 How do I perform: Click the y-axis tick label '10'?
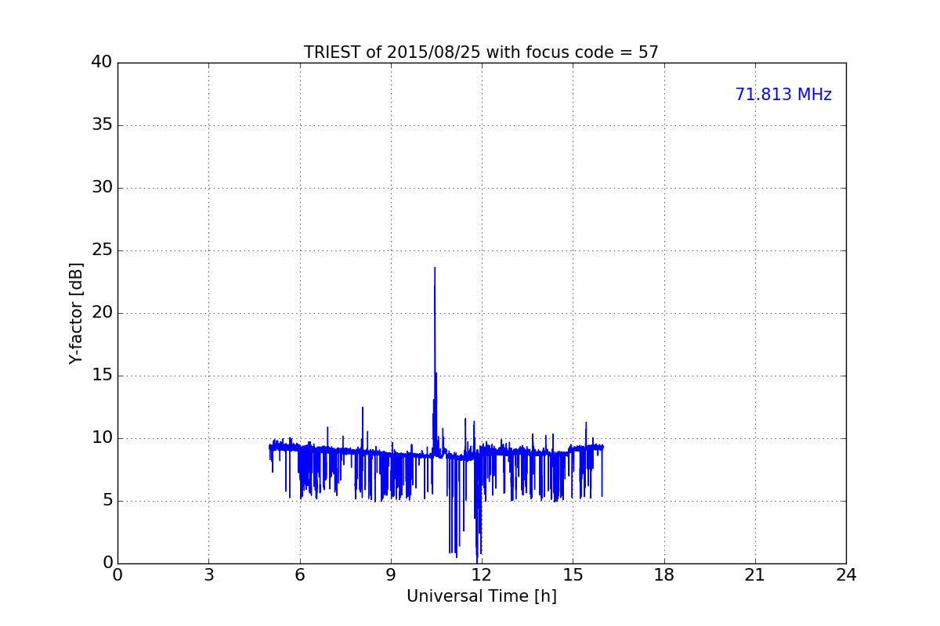pos(102,438)
